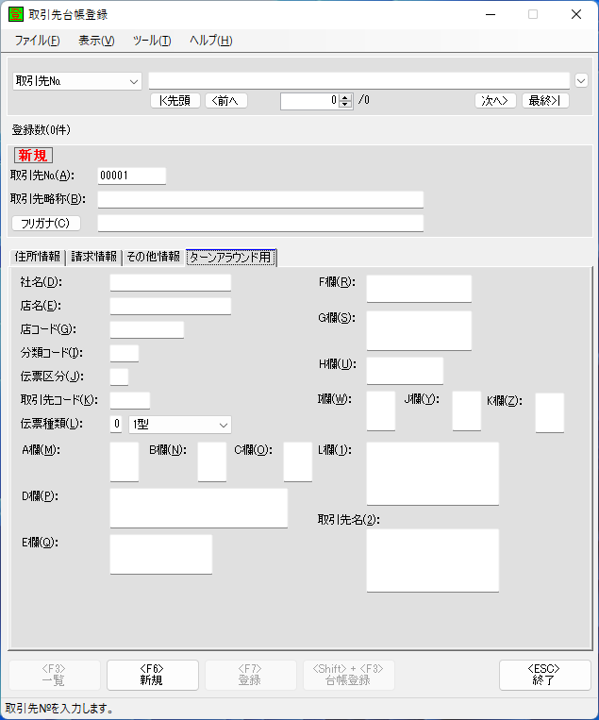Click the <ESC> 終了 button

click(545, 675)
